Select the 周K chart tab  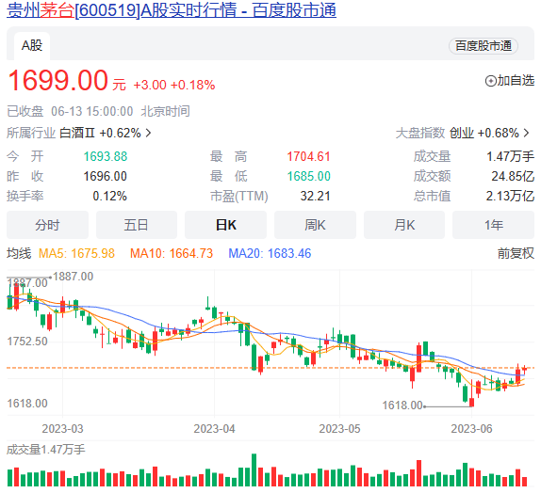pyautogui.click(x=315, y=225)
